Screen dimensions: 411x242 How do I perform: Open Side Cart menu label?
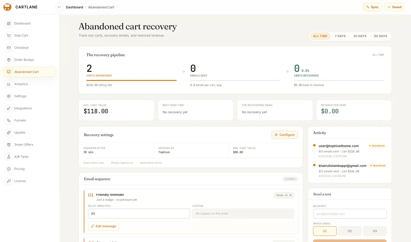(21, 36)
